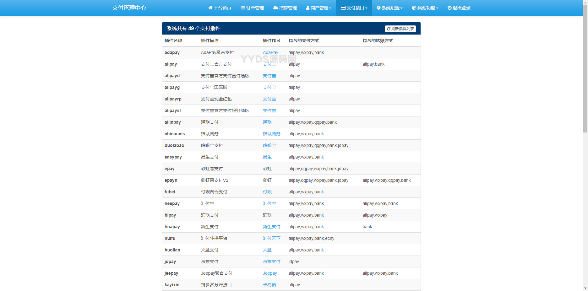This screenshot has width=588, height=291.
Task: Click the gear icon beside 系统设置
Action: pos(379,8)
